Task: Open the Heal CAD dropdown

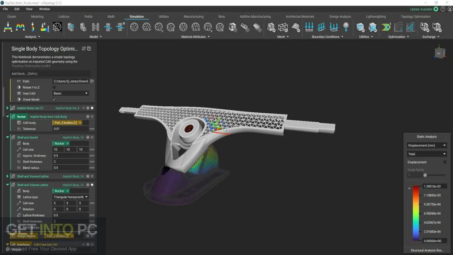Action: click(70, 93)
